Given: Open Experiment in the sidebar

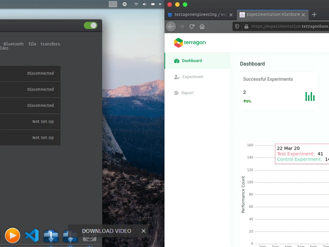Looking at the screenshot, I should [x=197, y=77].
